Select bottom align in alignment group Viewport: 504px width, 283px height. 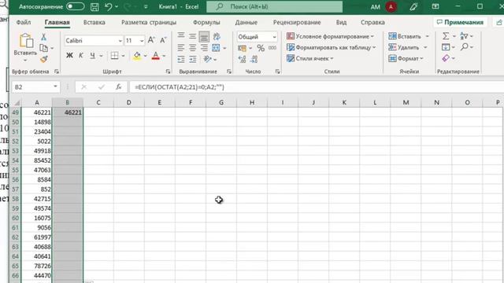click(x=204, y=37)
